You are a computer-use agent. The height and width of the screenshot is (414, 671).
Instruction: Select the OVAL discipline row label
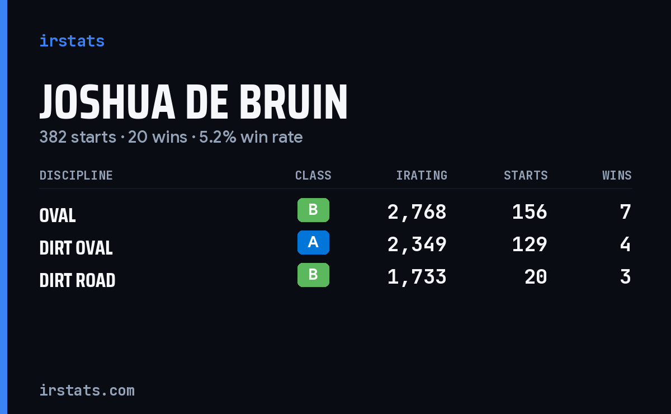(58, 215)
